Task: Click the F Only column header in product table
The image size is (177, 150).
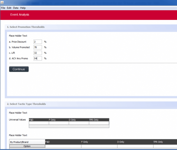Action: coord(99,142)
